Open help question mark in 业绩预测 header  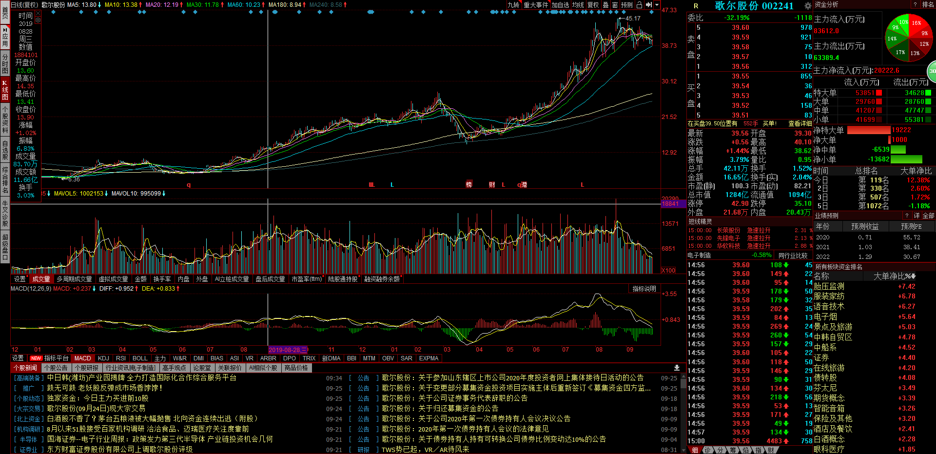(x=907, y=216)
